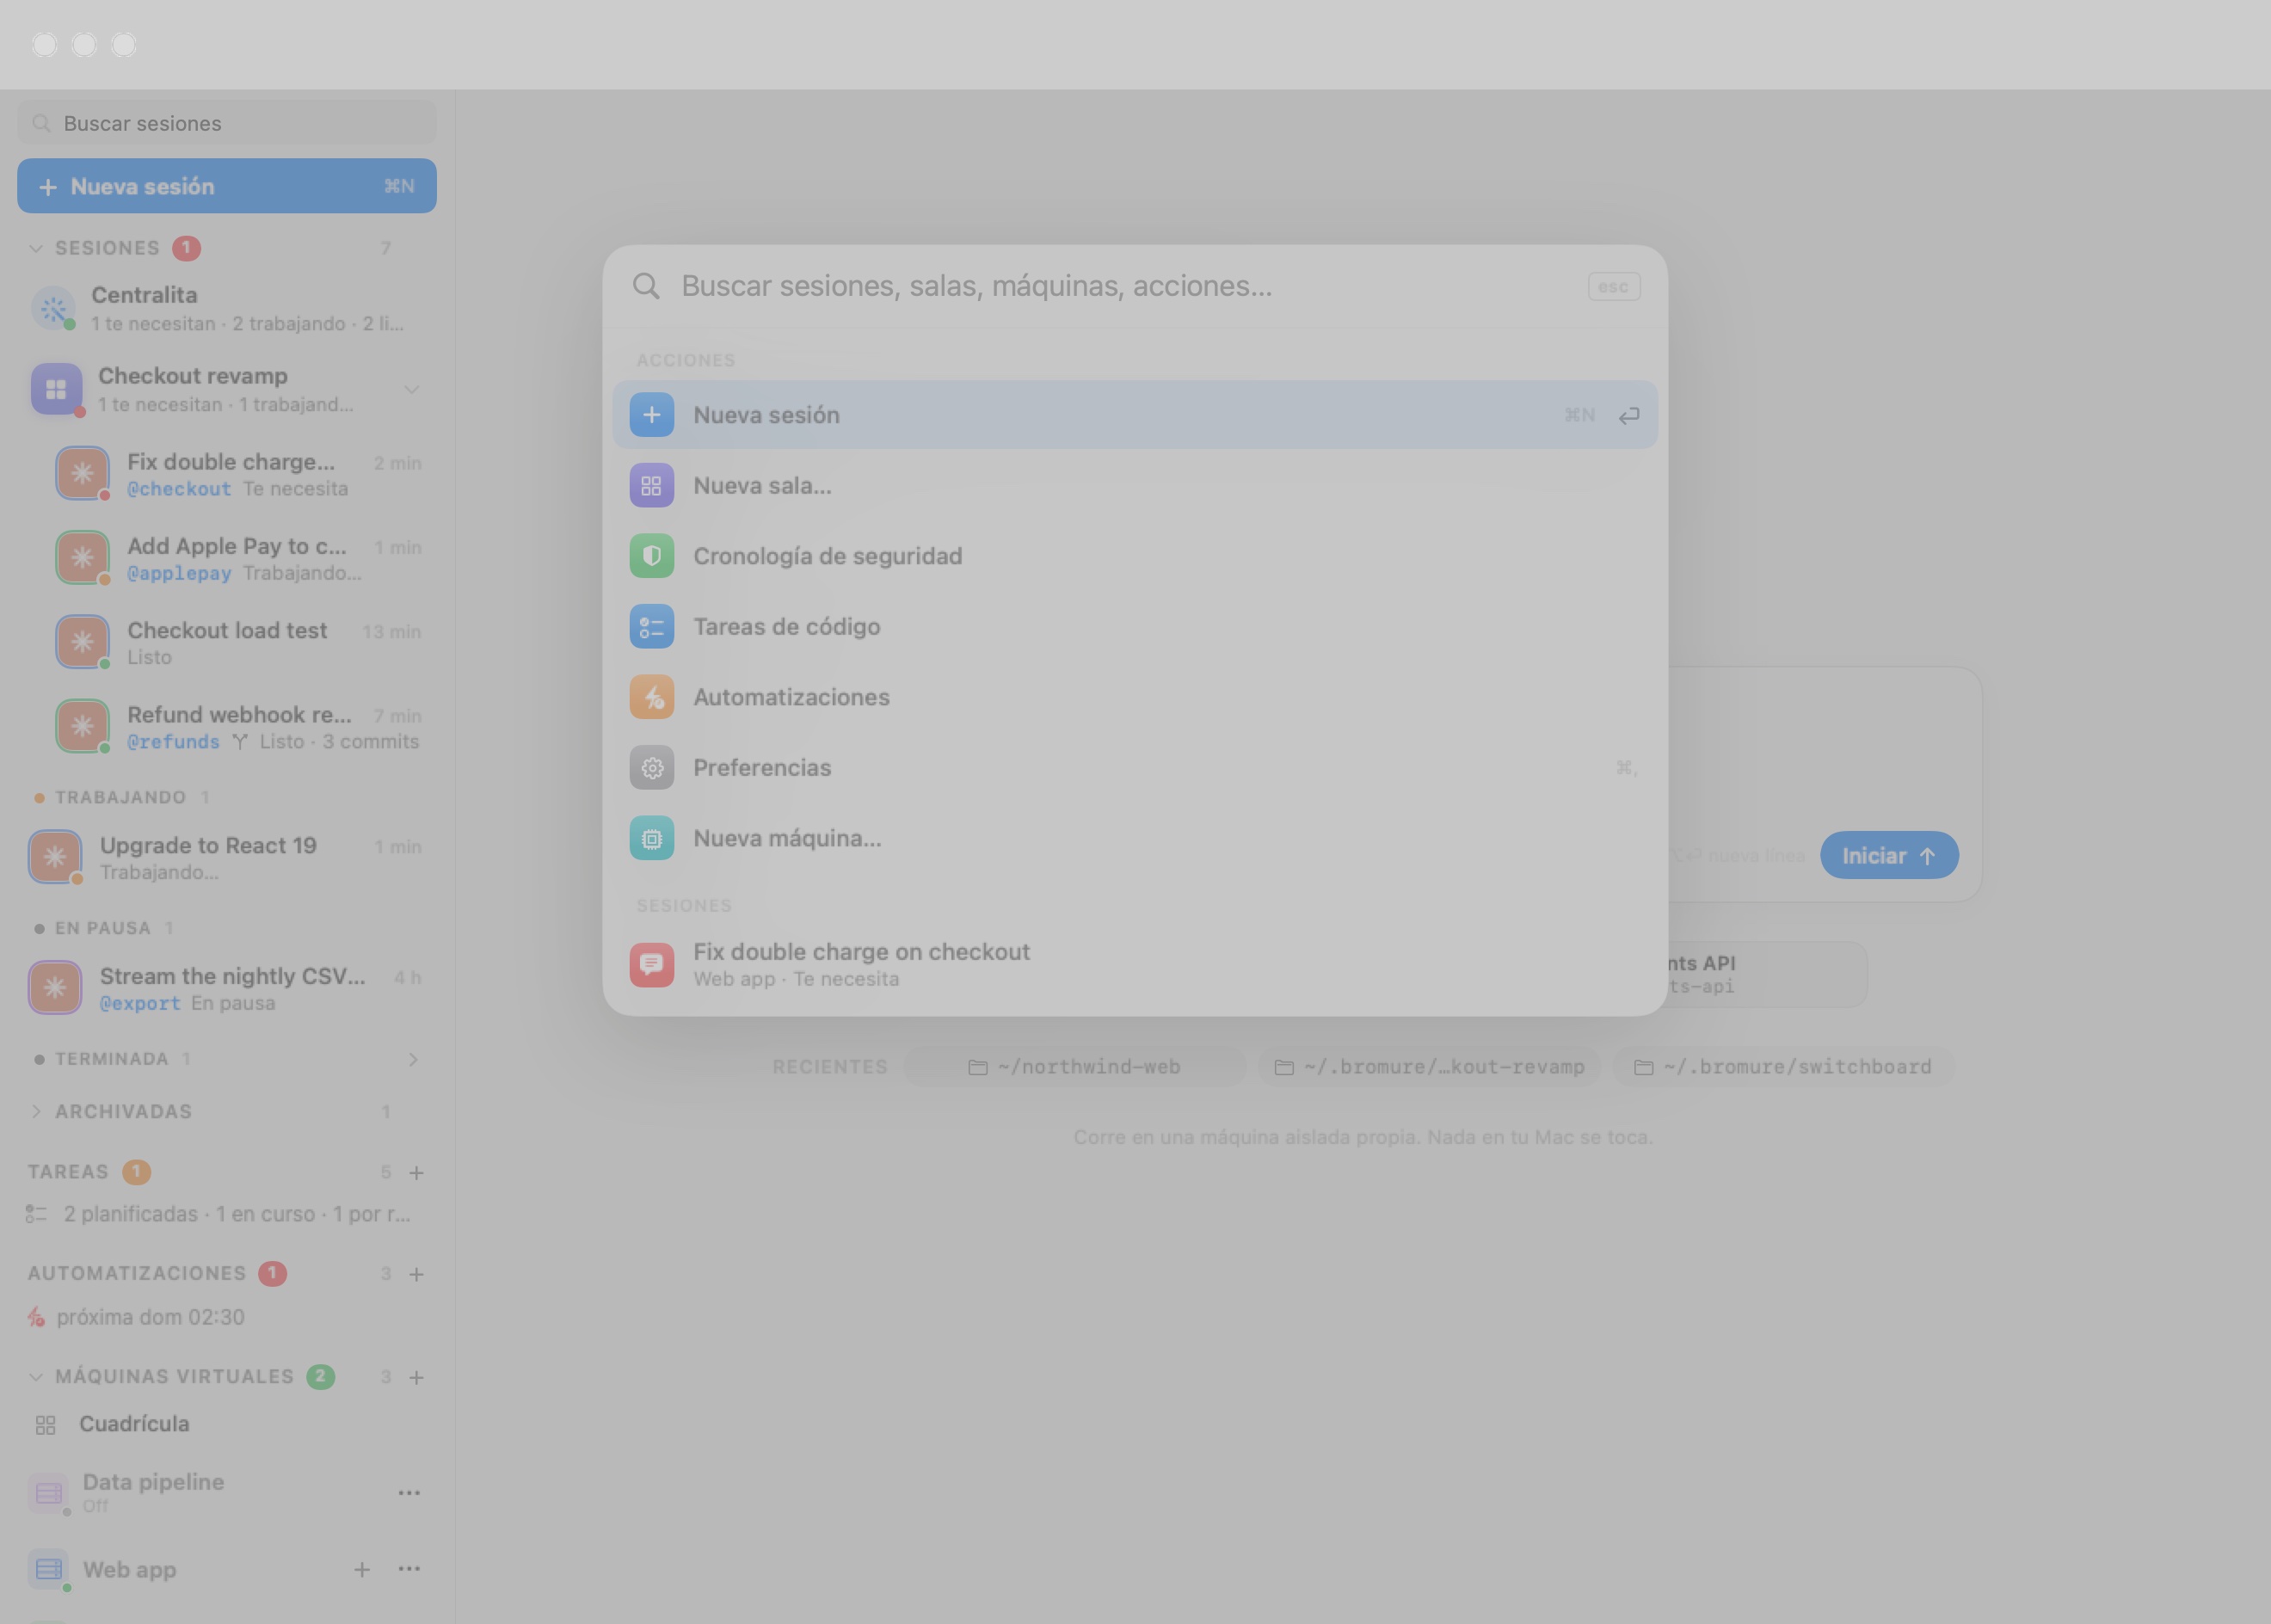
Task: Dismiss the palette with the esc badge
Action: (1613, 287)
